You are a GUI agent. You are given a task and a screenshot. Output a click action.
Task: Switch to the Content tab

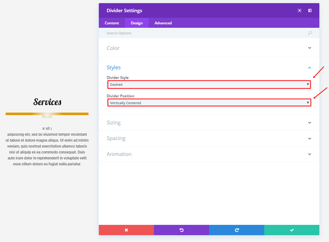click(x=112, y=23)
